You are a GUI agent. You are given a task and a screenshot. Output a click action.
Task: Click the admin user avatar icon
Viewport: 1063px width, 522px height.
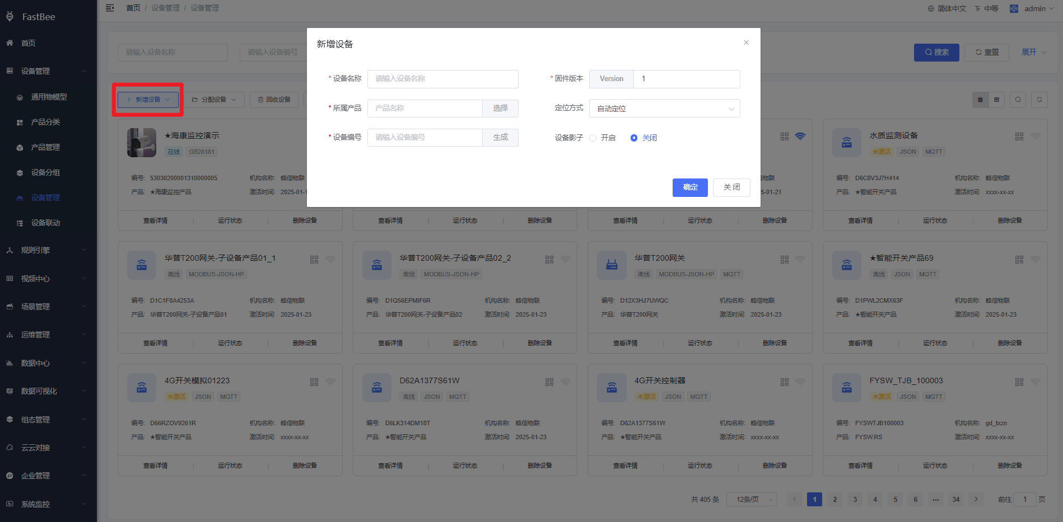tap(1014, 8)
